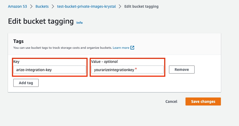Screen dimensions: 239x126
Task: Click the chevron separator after Amazon S3
Action: (31, 6)
